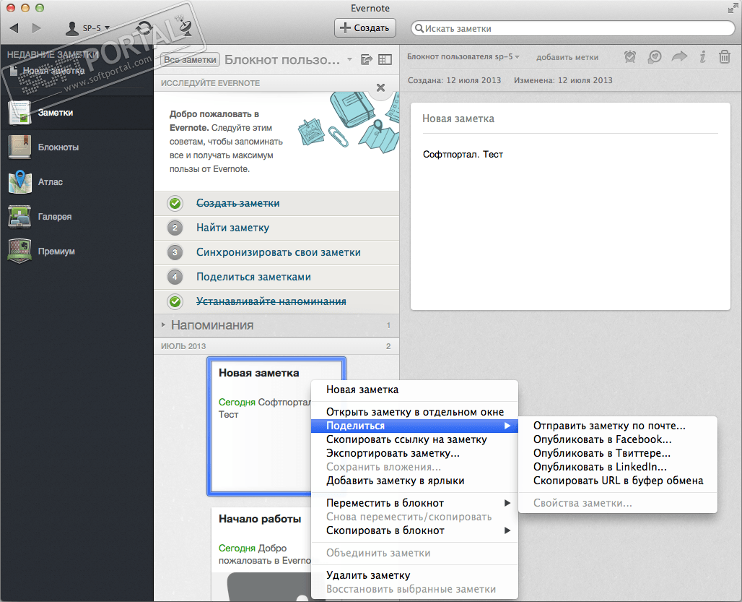Open Атлас map view in sidebar
The width and height of the screenshot is (742, 602).
pos(77,182)
